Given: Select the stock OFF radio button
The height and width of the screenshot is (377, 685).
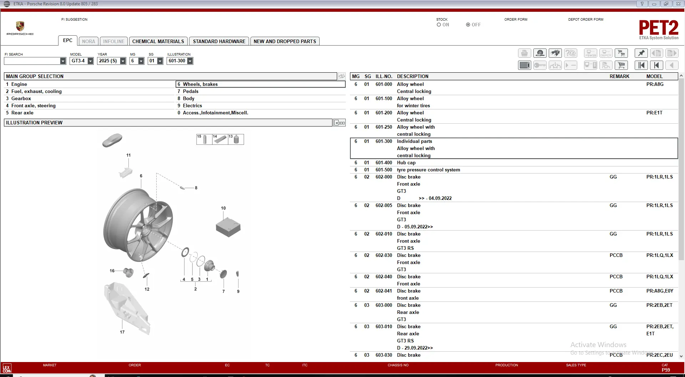Looking at the screenshot, I should [x=468, y=25].
